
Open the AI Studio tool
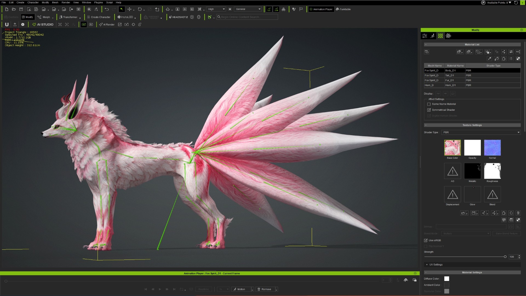coord(43,24)
